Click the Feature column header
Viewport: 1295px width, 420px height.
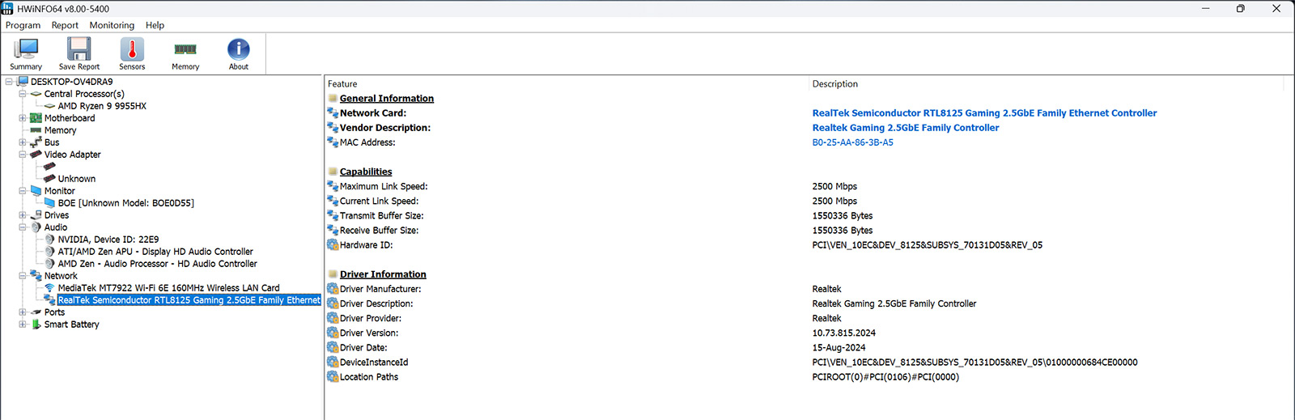[342, 84]
